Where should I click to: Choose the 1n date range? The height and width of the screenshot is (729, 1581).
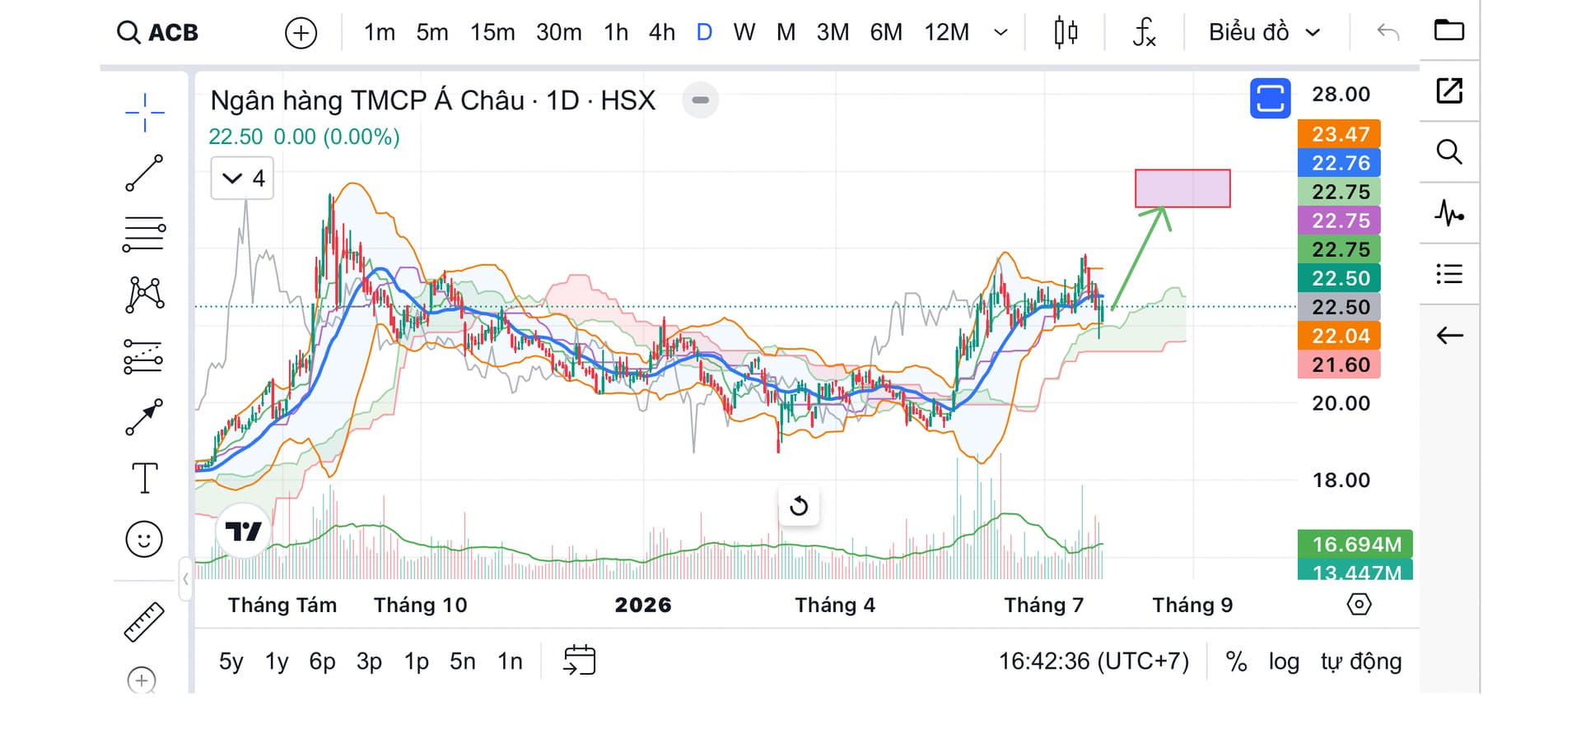tap(510, 662)
